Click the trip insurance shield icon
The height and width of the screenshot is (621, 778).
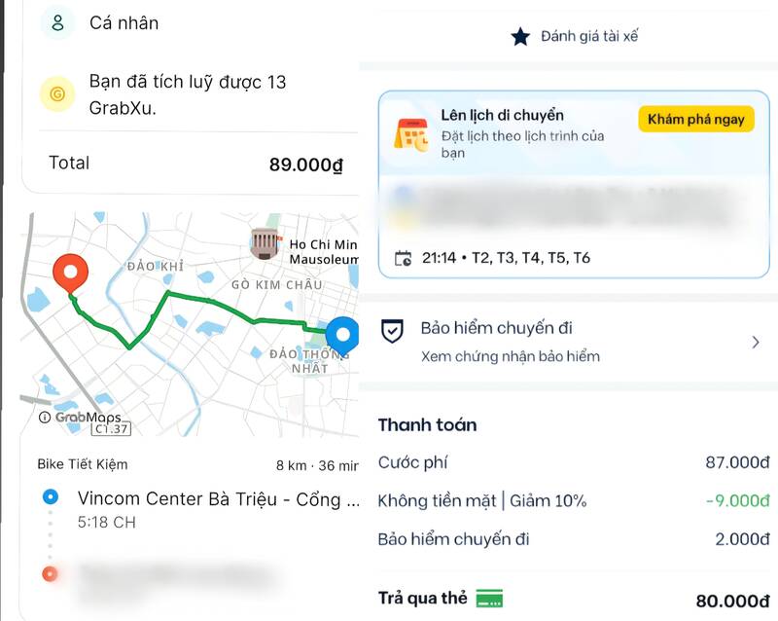pyautogui.click(x=392, y=331)
